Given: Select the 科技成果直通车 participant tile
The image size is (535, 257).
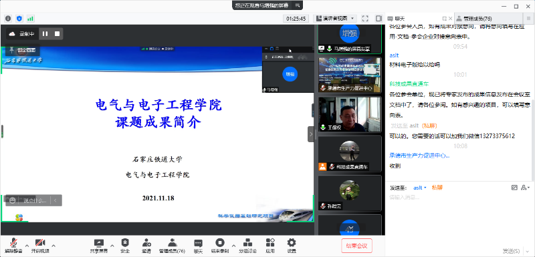Looking at the screenshot, I should point(350,154).
